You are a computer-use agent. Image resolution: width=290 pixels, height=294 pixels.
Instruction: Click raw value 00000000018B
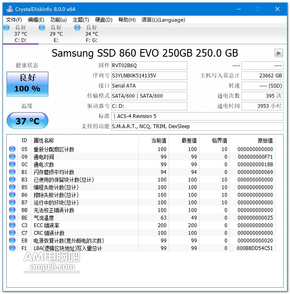tap(255, 165)
